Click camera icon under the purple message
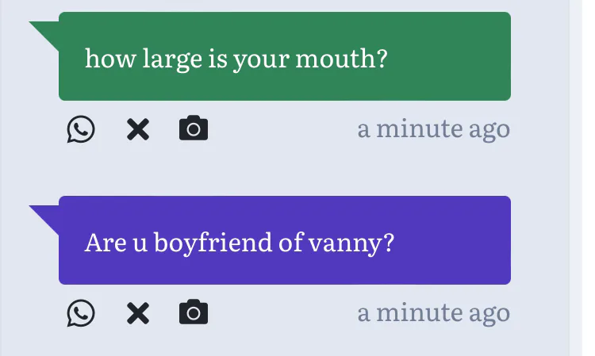This screenshot has width=595, height=356. 194,312
